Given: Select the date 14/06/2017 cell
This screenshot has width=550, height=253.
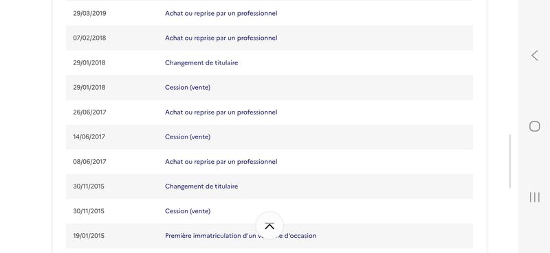Looking at the screenshot, I should (89, 137).
